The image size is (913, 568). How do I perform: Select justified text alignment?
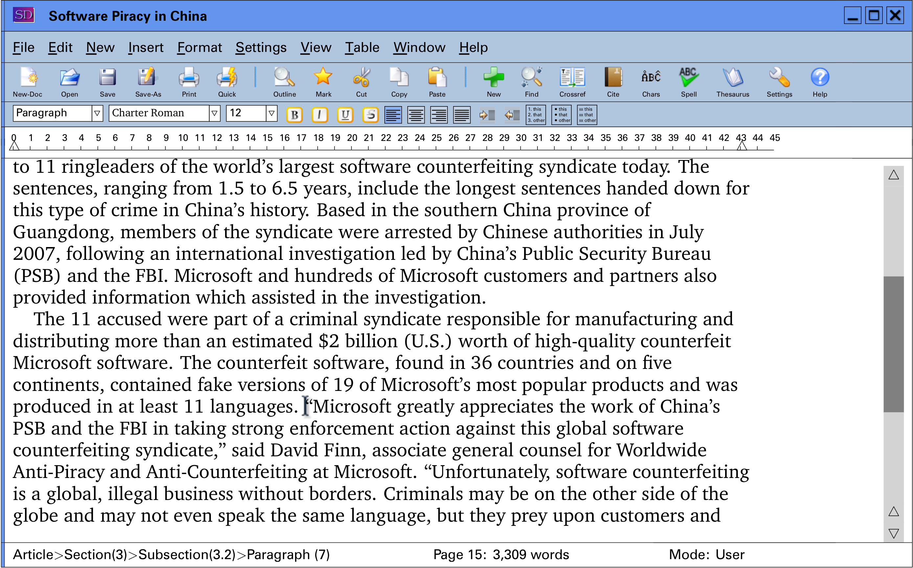(462, 115)
